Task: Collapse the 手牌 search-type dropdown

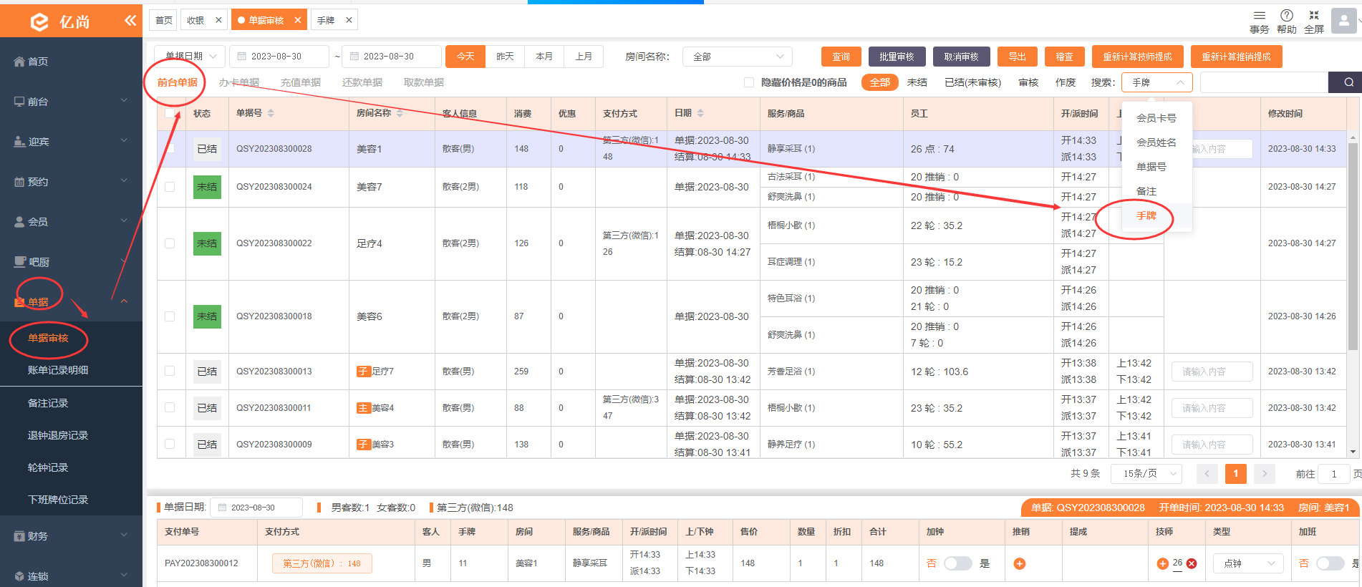Action: [x=1156, y=82]
